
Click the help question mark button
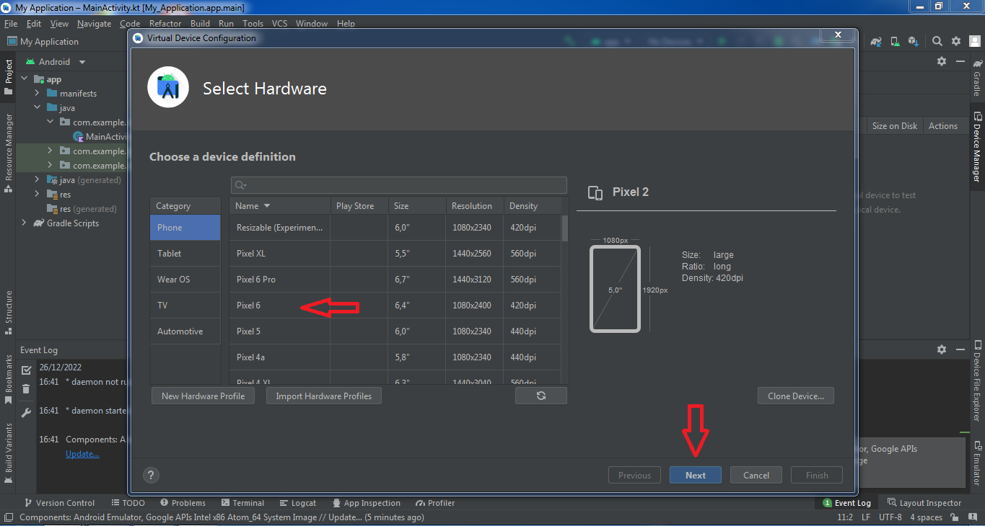[x=151, y=475]
